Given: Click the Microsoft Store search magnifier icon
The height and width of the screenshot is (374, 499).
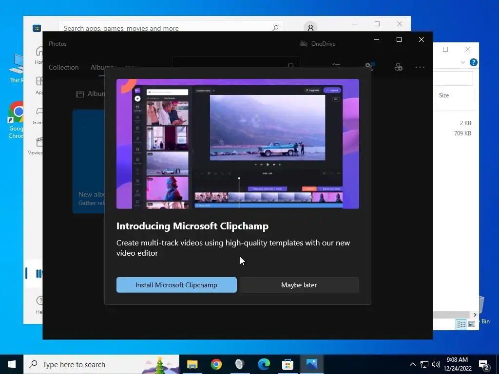Looking at the screenshot, I should [x=275, y=28].
